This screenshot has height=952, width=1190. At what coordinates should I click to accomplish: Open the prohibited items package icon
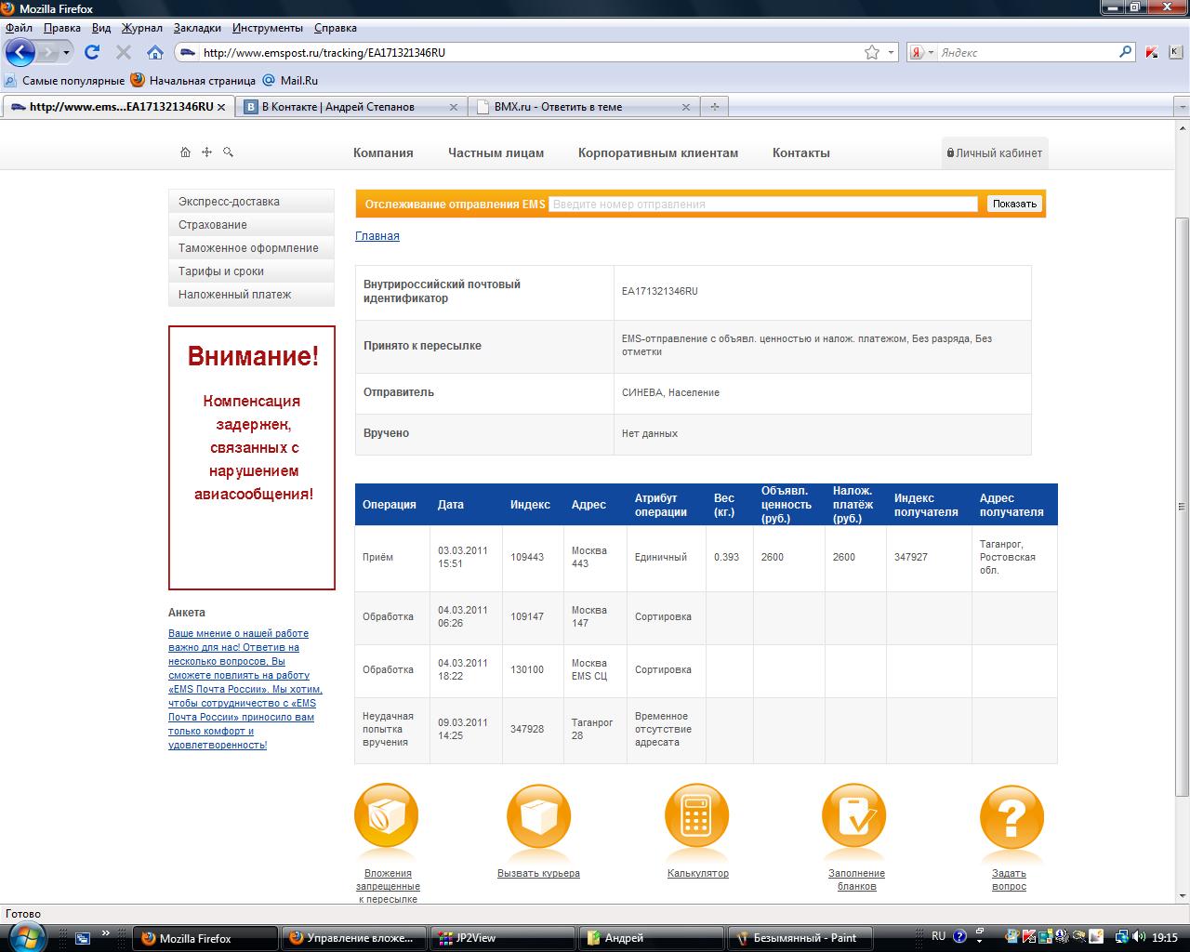387,816
